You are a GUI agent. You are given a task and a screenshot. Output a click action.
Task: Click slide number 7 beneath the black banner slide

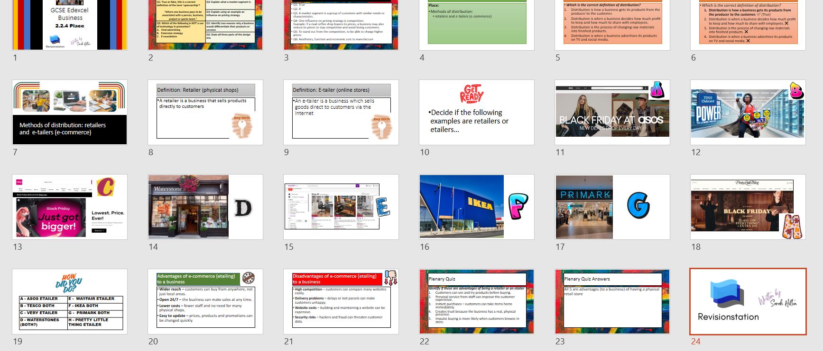[15, 152]
